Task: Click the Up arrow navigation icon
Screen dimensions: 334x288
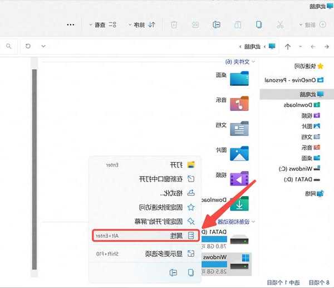Action: click(x=287, y=46)
